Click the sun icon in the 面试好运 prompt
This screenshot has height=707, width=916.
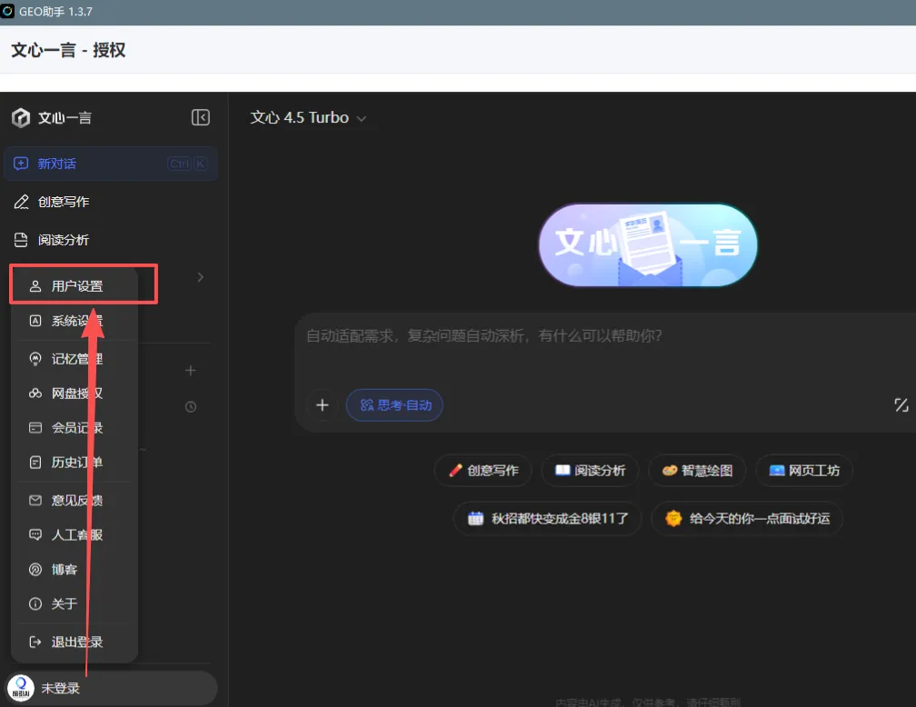(x=673, y=518)
